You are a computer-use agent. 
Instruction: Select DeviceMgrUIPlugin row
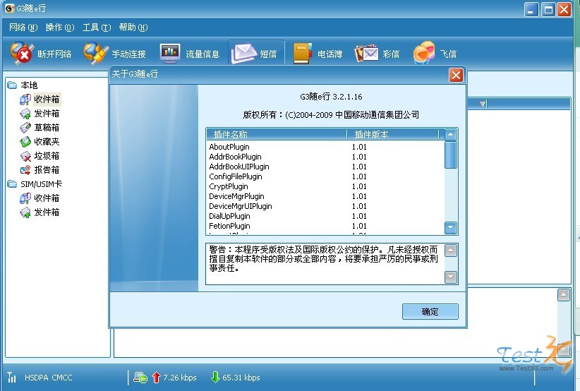pos(325,206)
